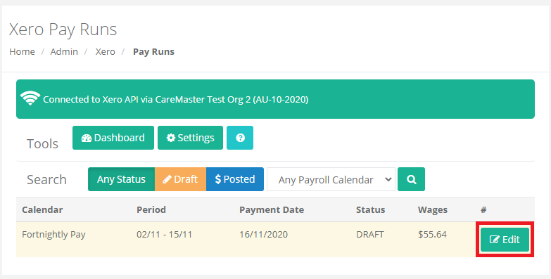Click the Xero Pay Runs page title
Image resolution: width=551 pixels, height=279 pixels.
(x=63, y=30)
